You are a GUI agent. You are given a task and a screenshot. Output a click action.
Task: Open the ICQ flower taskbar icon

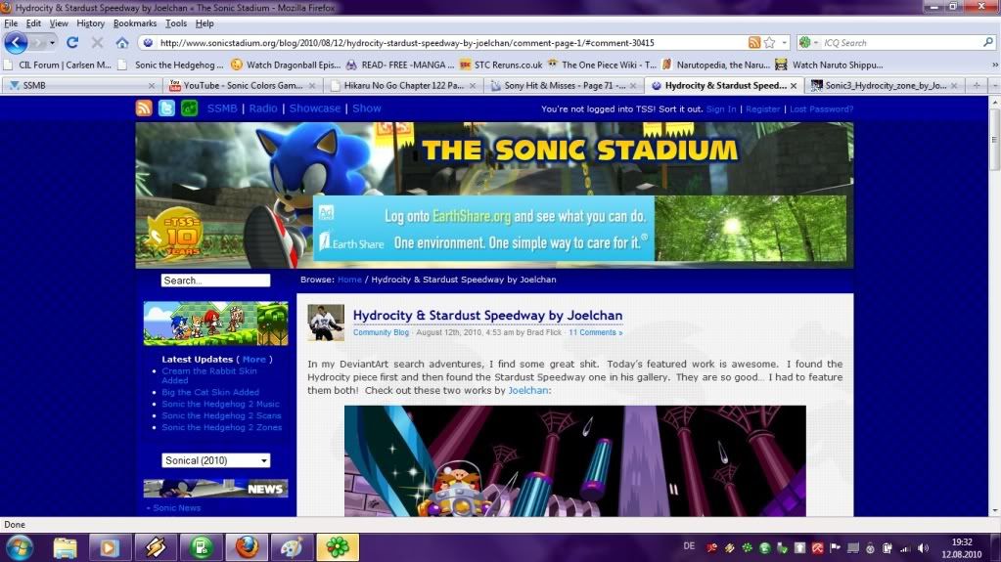click(x=338, y=547)
